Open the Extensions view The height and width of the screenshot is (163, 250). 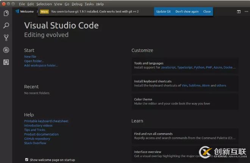[x=6, y=62]
